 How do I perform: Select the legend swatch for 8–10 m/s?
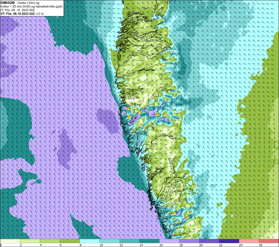coord(90,241)
